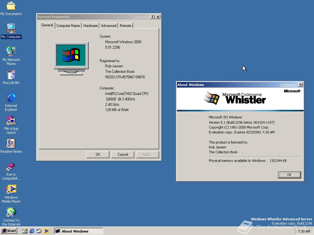Click the taskbar clock showing 7:30 AM

point(304,231)
